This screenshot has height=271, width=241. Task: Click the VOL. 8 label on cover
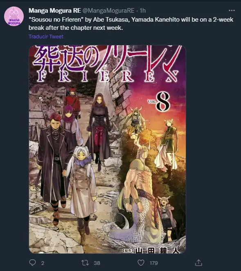coord(159,102)
